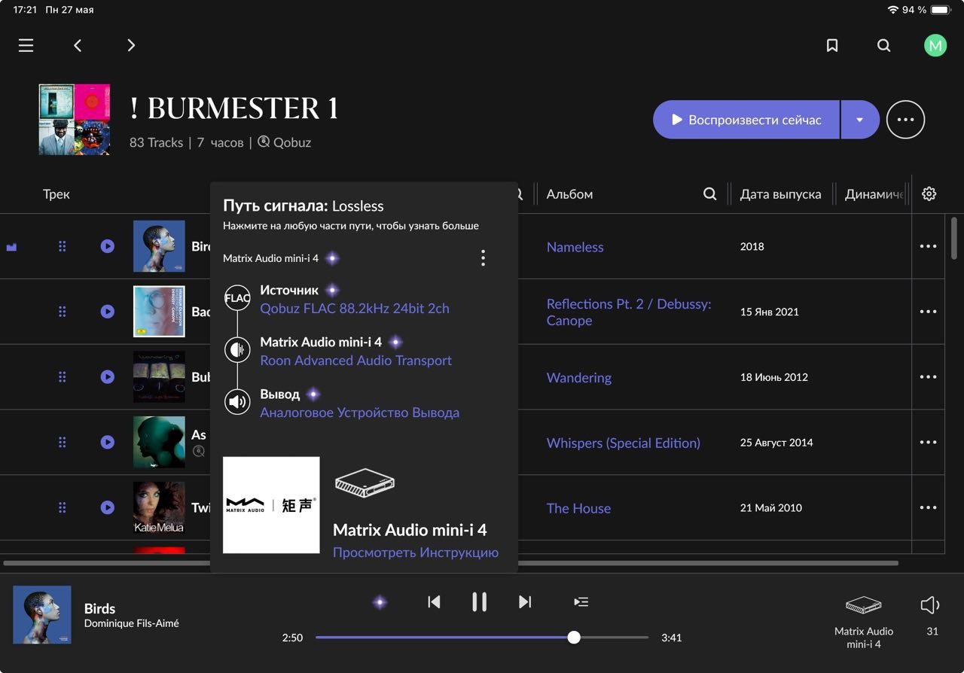Screen dimensions: 964x673
Task: Open the signal path device three-dot menu
Action: coord(483,258)
